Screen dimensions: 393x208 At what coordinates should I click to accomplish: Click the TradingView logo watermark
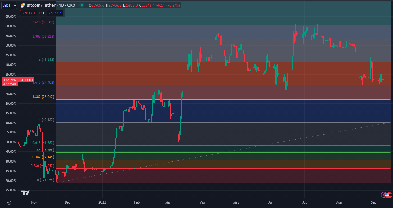[x=25, y=193]
